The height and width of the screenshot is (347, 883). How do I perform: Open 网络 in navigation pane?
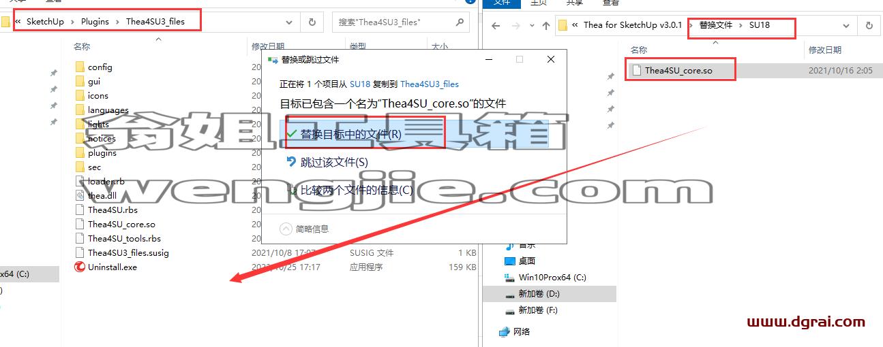click(x=522, y=331)
